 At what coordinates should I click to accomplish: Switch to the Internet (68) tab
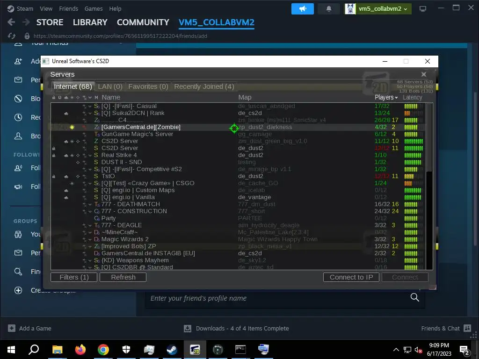coord(73,86)
